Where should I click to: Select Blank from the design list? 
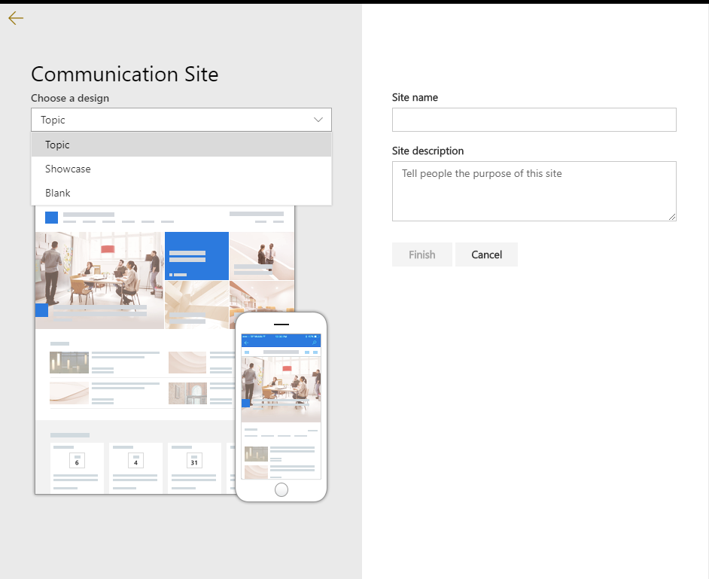pos(57,192)
